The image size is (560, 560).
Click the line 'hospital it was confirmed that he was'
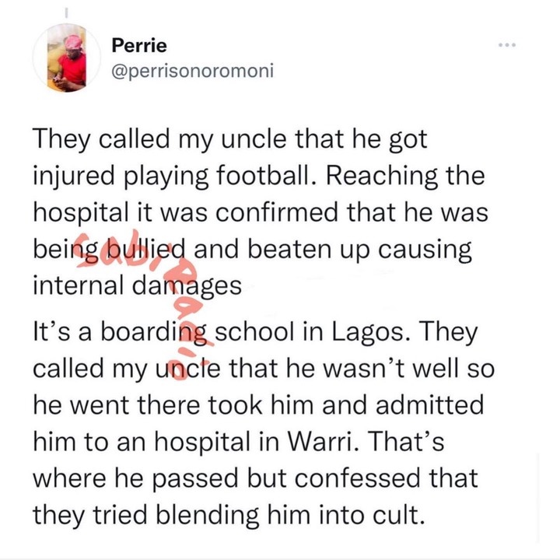261,213
